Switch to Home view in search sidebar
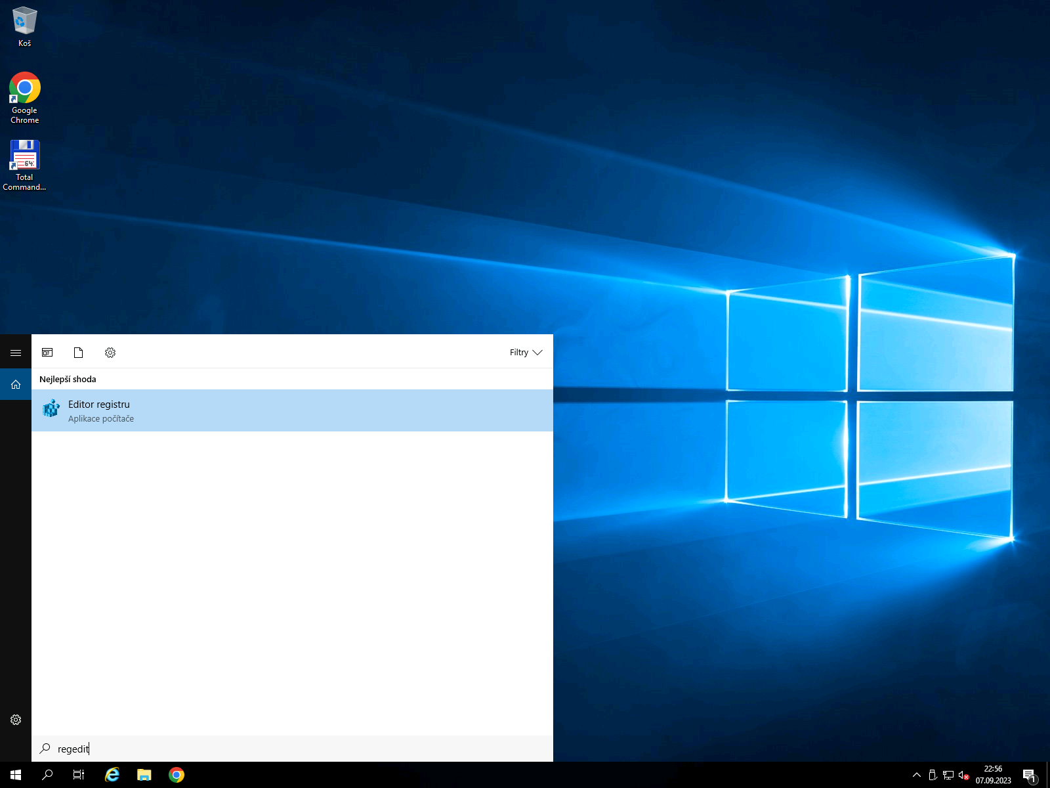This screenshot has height=788, width=1050. [x=16, y=384]
